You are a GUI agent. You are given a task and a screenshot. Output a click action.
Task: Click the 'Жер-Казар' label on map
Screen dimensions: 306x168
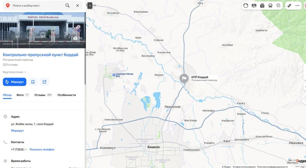[x=190, y=120]
